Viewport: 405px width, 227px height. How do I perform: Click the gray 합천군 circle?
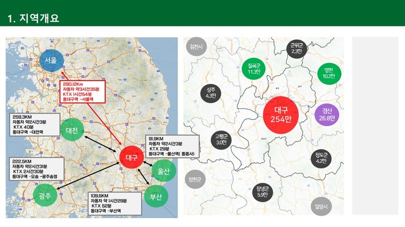(x=195, y=179)
